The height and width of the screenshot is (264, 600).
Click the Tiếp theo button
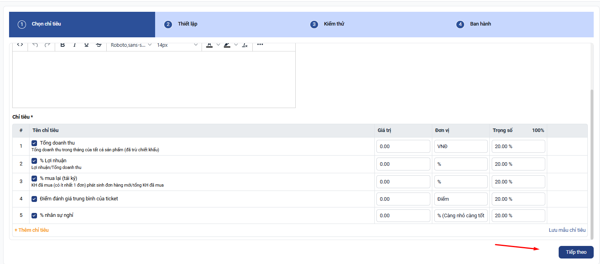(576, 252)
